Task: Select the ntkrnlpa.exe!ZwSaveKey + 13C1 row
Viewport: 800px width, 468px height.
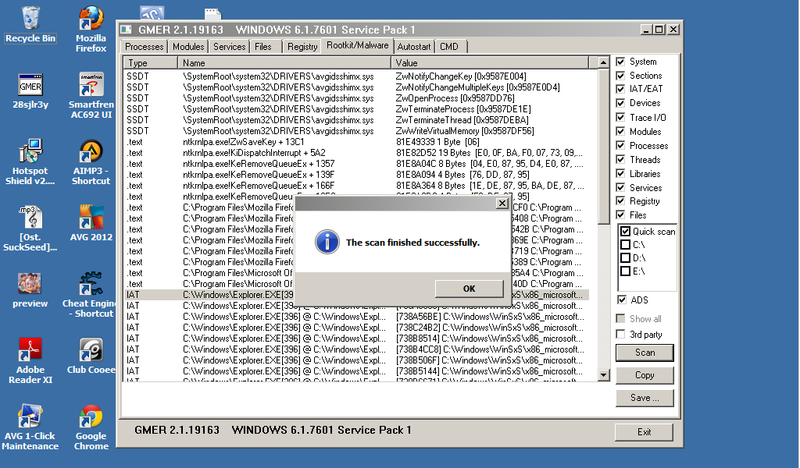Action: (357, 142)
